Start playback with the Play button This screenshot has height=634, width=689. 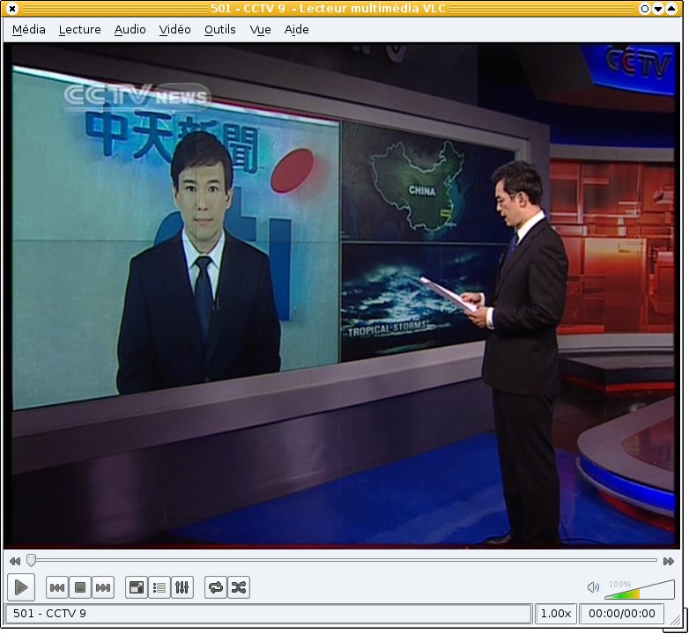point(21,587)
